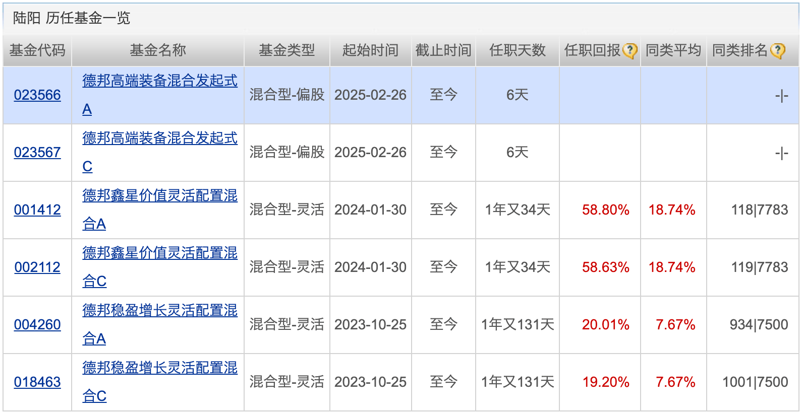Open fund code 002112 link
Image resolution: width=802 pixels, height=415 pixels.
(x=37, y=267)
